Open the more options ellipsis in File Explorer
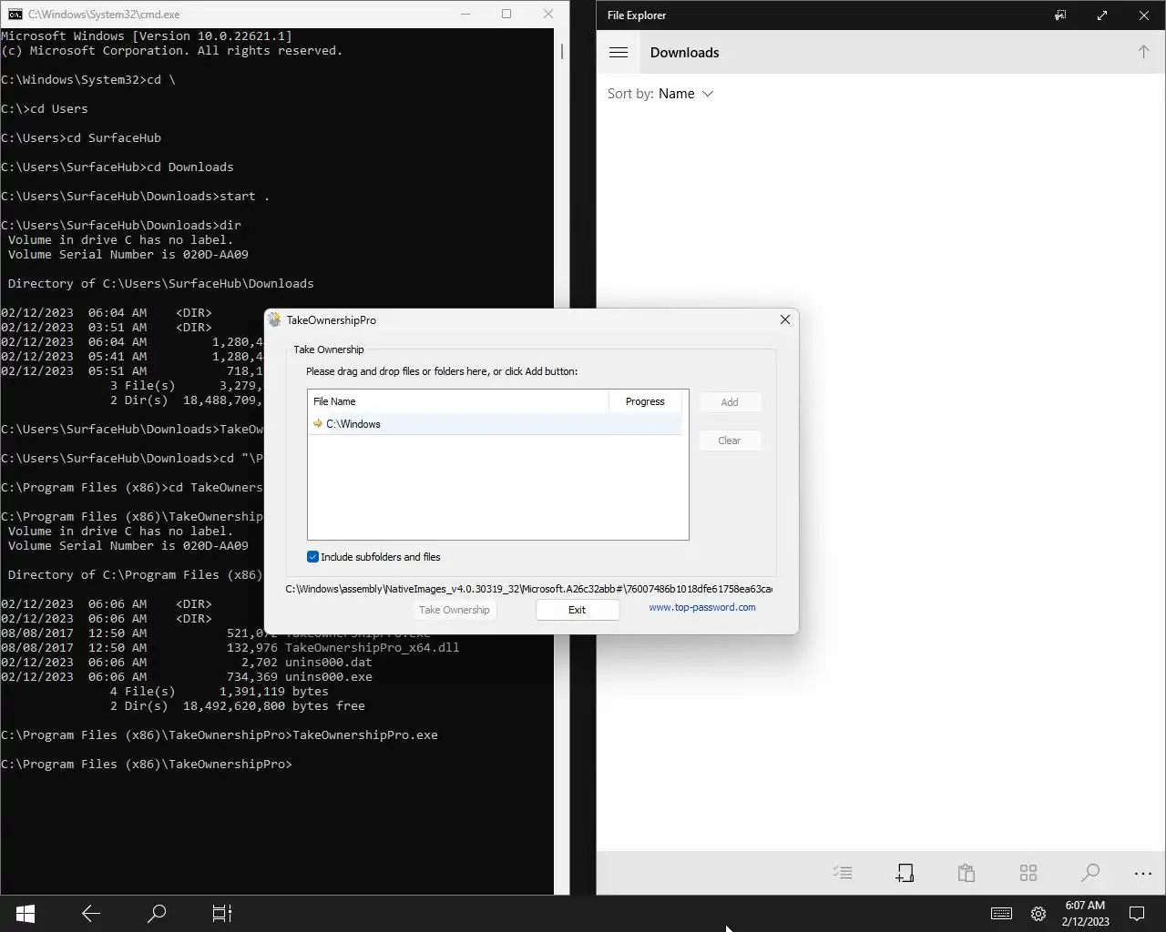The width and height of the screenshot is (1166, 932). (1143, 873)
